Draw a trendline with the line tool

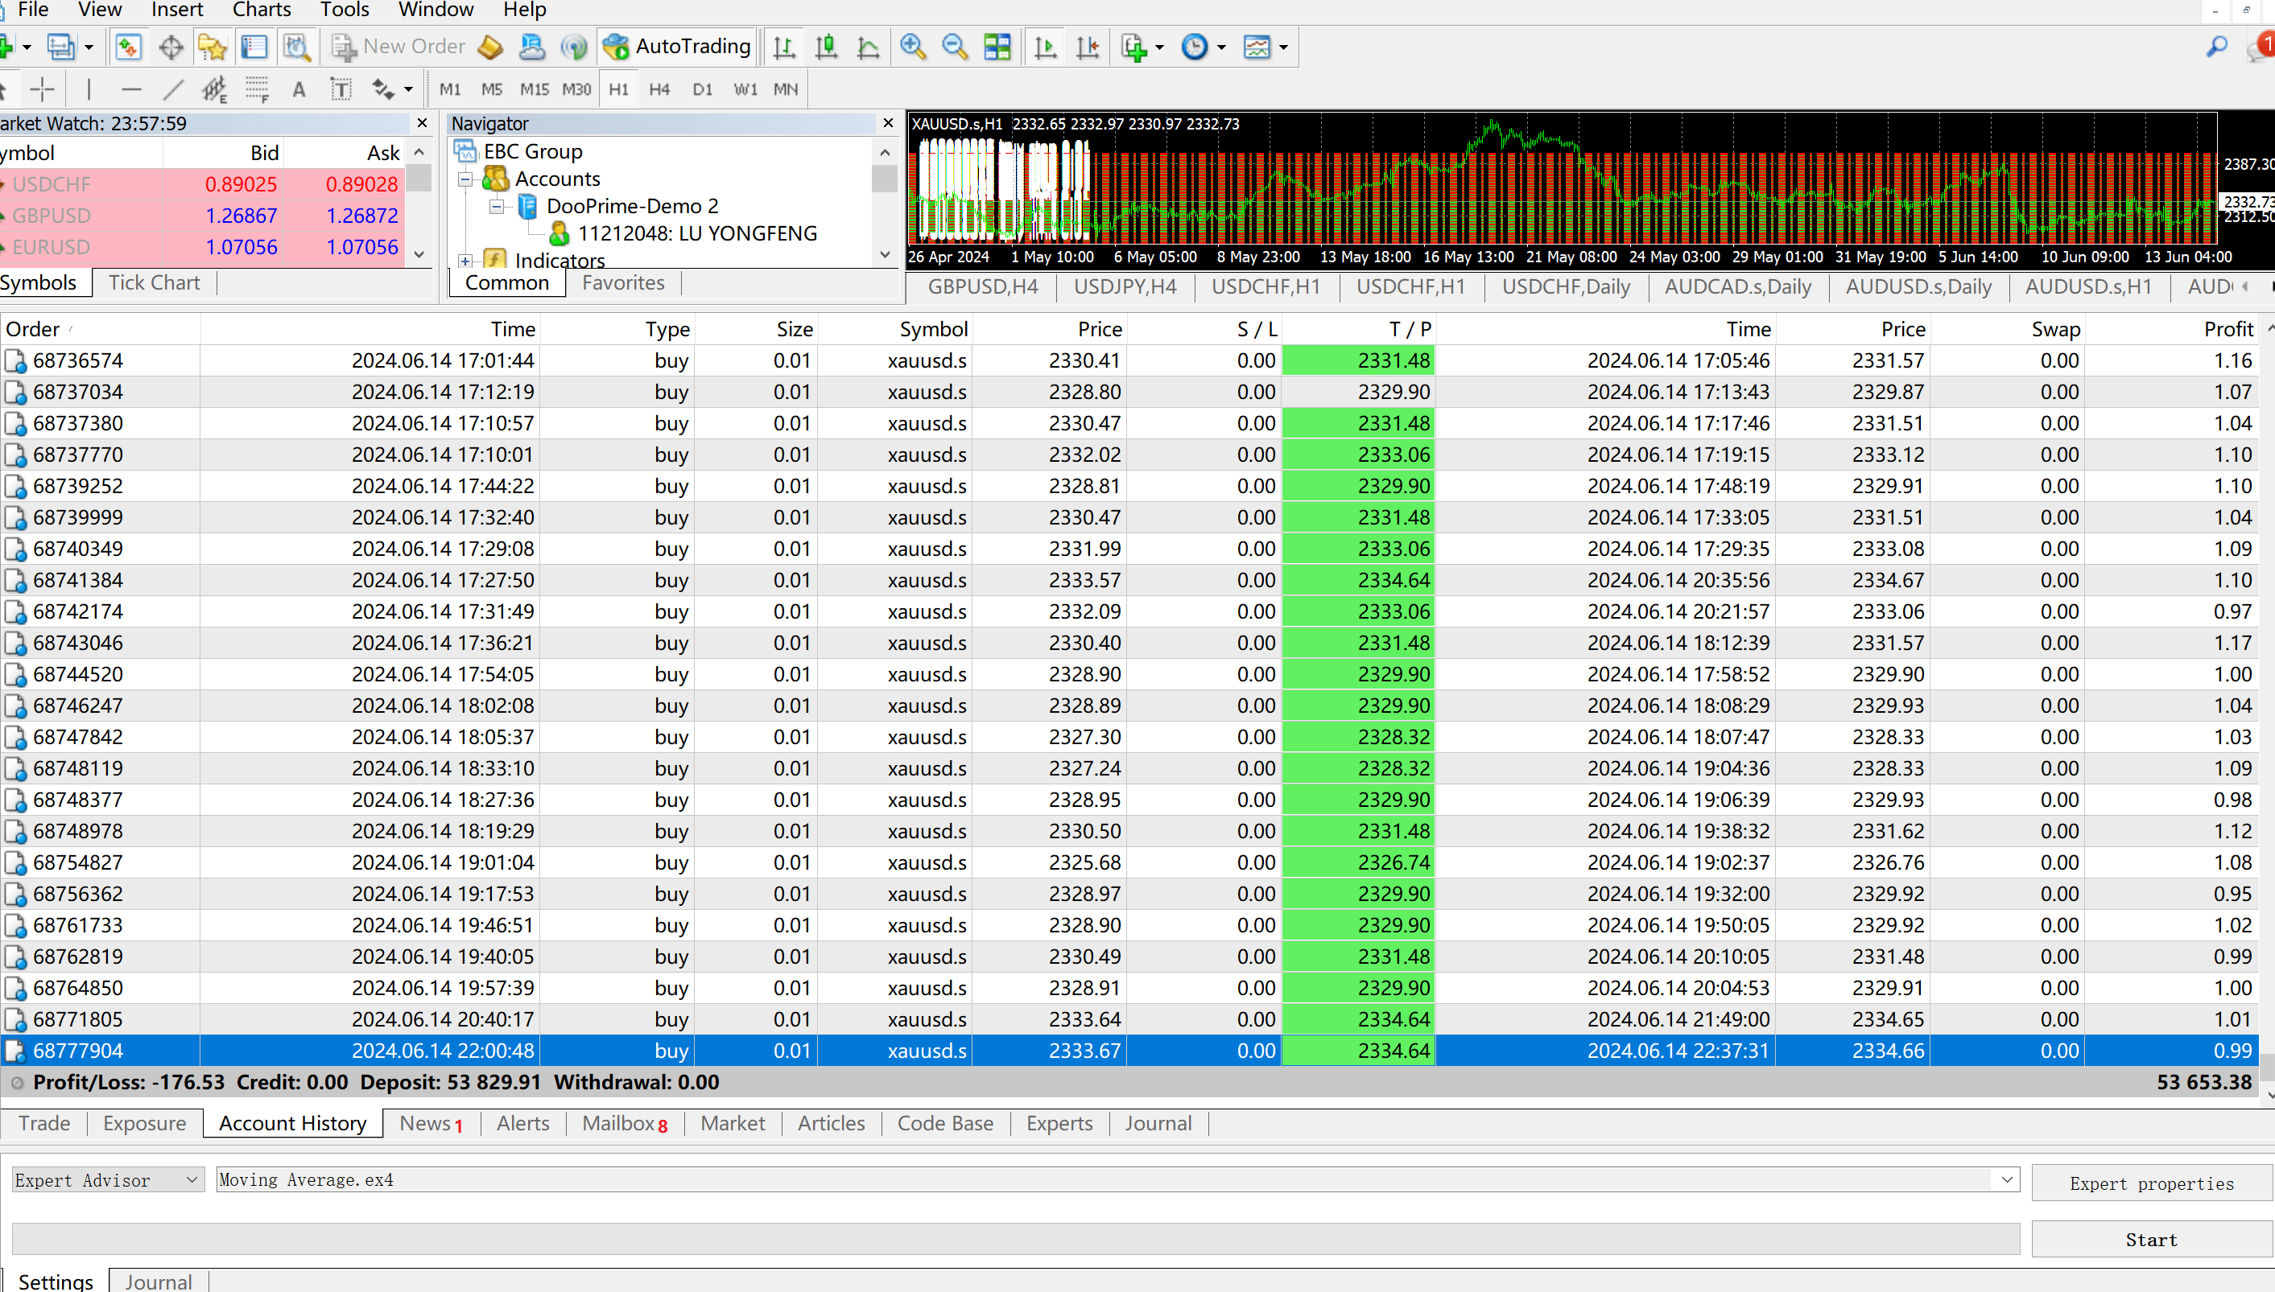(x=173, y=88)
